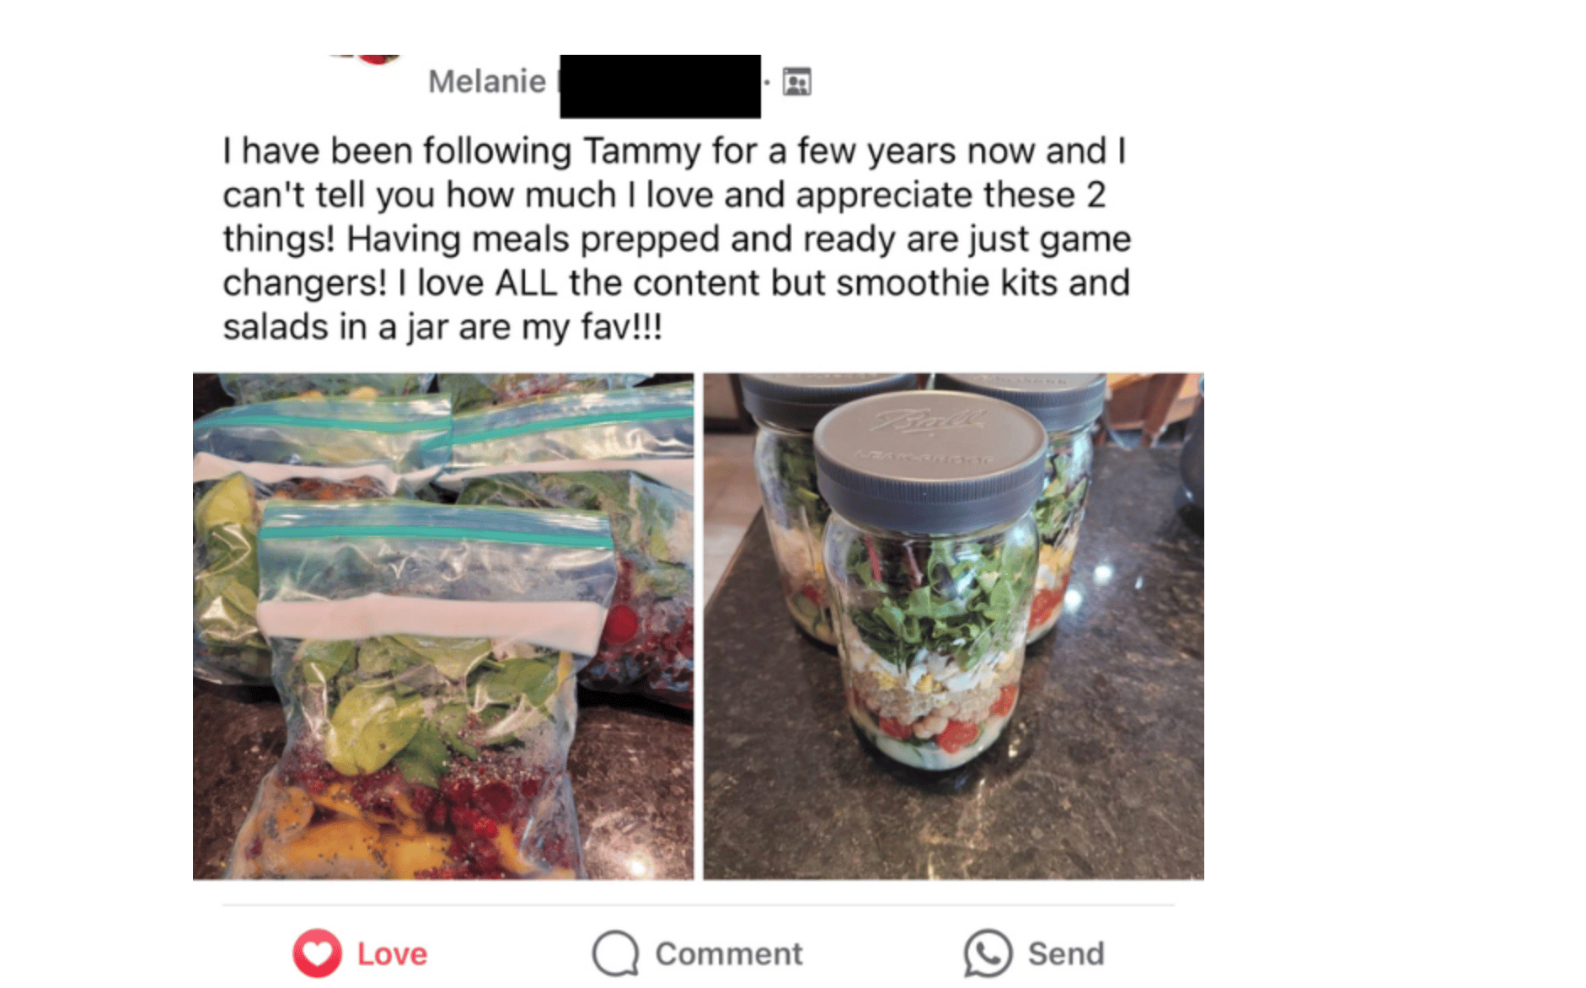Click the group audience icon beside the name
Screen dimensions: 1586x988
(x=796, y=82)
